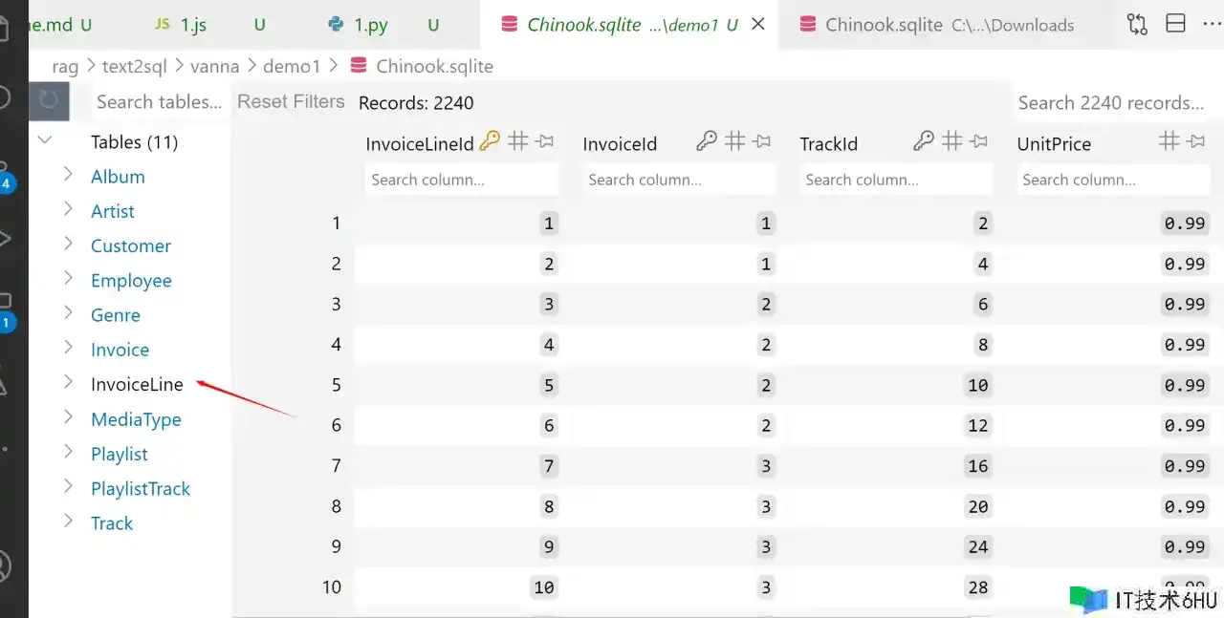Expand the Customer table chevron

point(68,245)
